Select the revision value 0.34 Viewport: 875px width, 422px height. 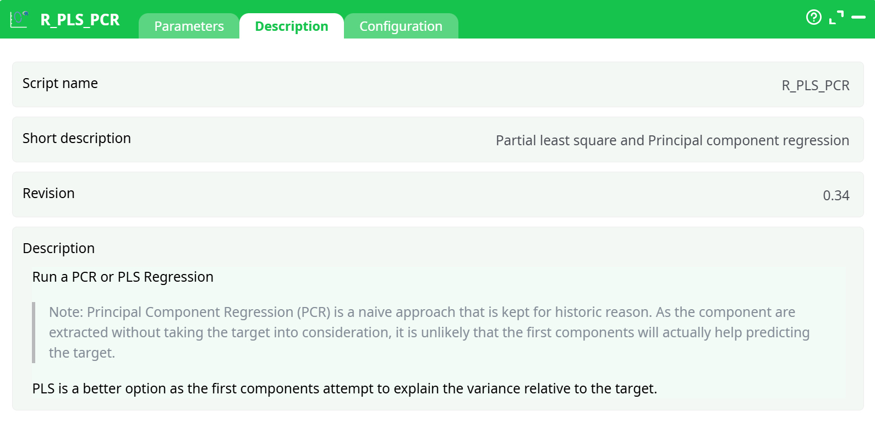pyautogui.click(x=835, y=195)
